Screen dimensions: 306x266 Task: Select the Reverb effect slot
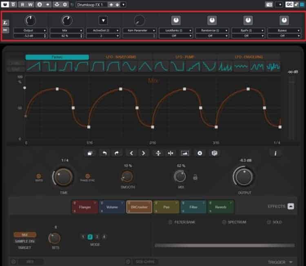click(x=220, y=207)
